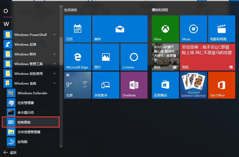Open the 照片 photos tile
This screenshot has width=239, height=157.
tap(106, 57)
